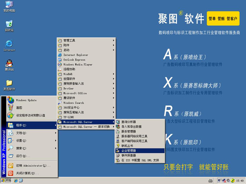
Task: Open the Brother program group
Action: click(86, 88)
